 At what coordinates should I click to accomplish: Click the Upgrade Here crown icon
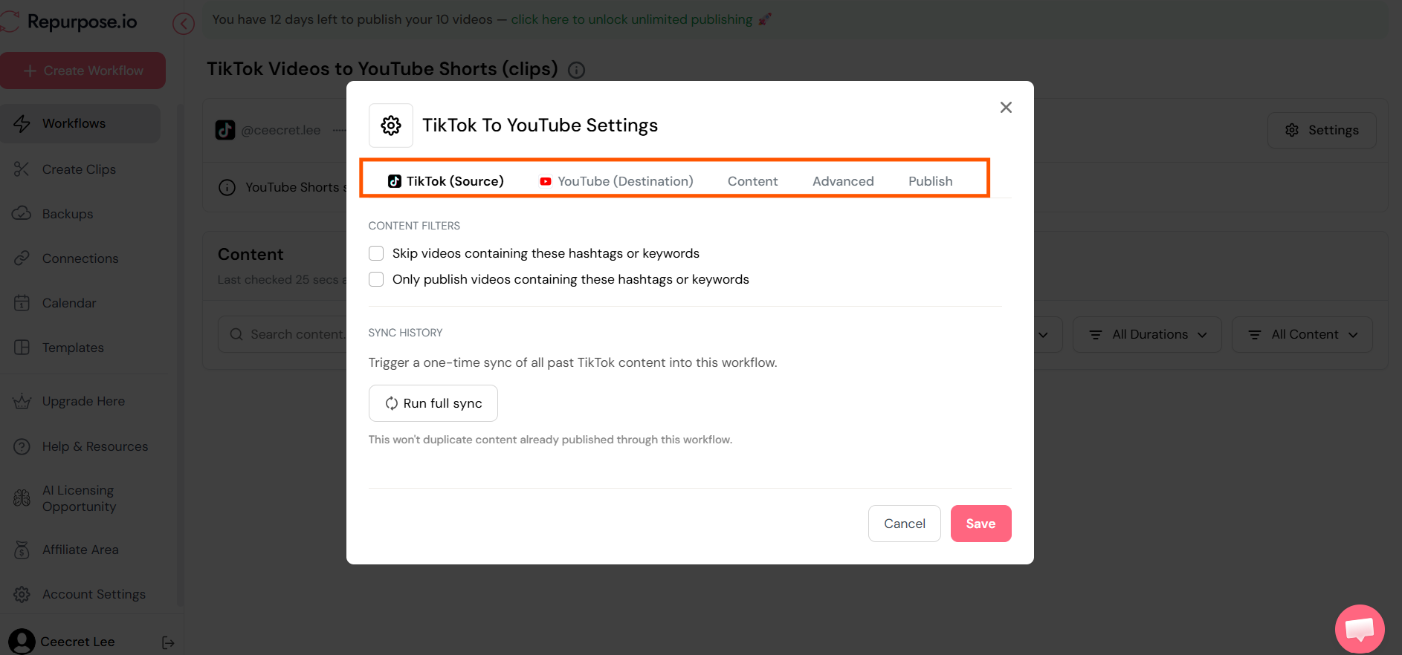[22, 401]
